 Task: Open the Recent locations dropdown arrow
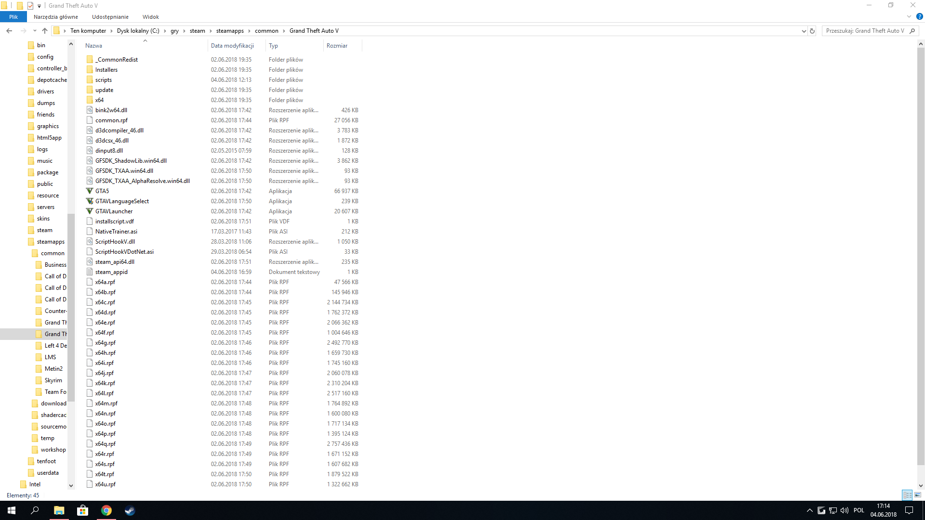pyautogui.click(x=35, y=31)
